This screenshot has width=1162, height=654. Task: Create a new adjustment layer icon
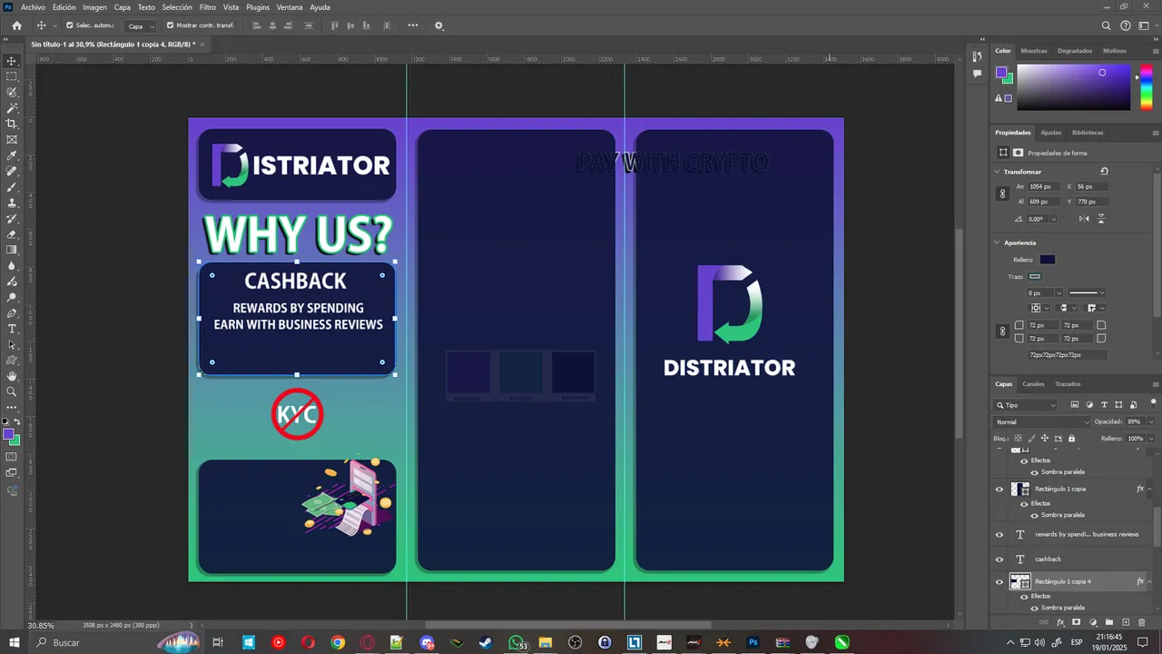1093,622
